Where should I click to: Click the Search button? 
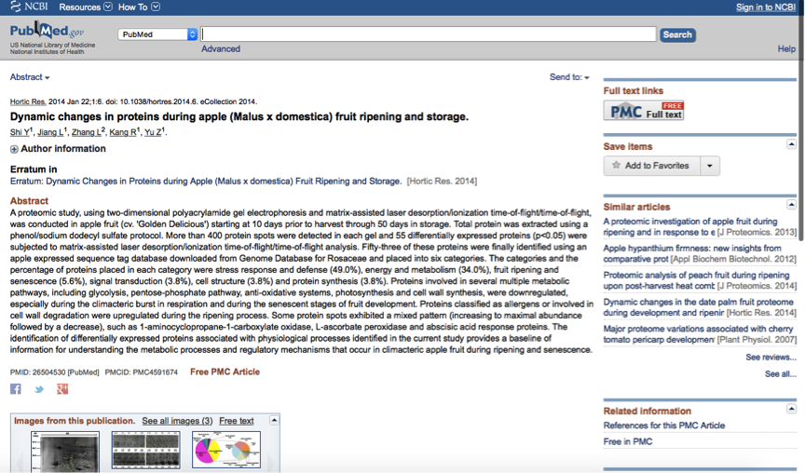(x=677, y=34)
